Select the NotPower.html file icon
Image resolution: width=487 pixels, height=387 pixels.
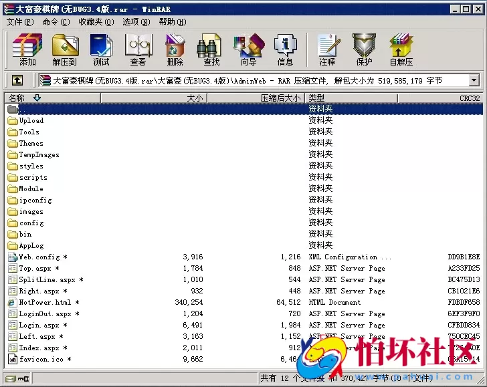pos(13,302)
